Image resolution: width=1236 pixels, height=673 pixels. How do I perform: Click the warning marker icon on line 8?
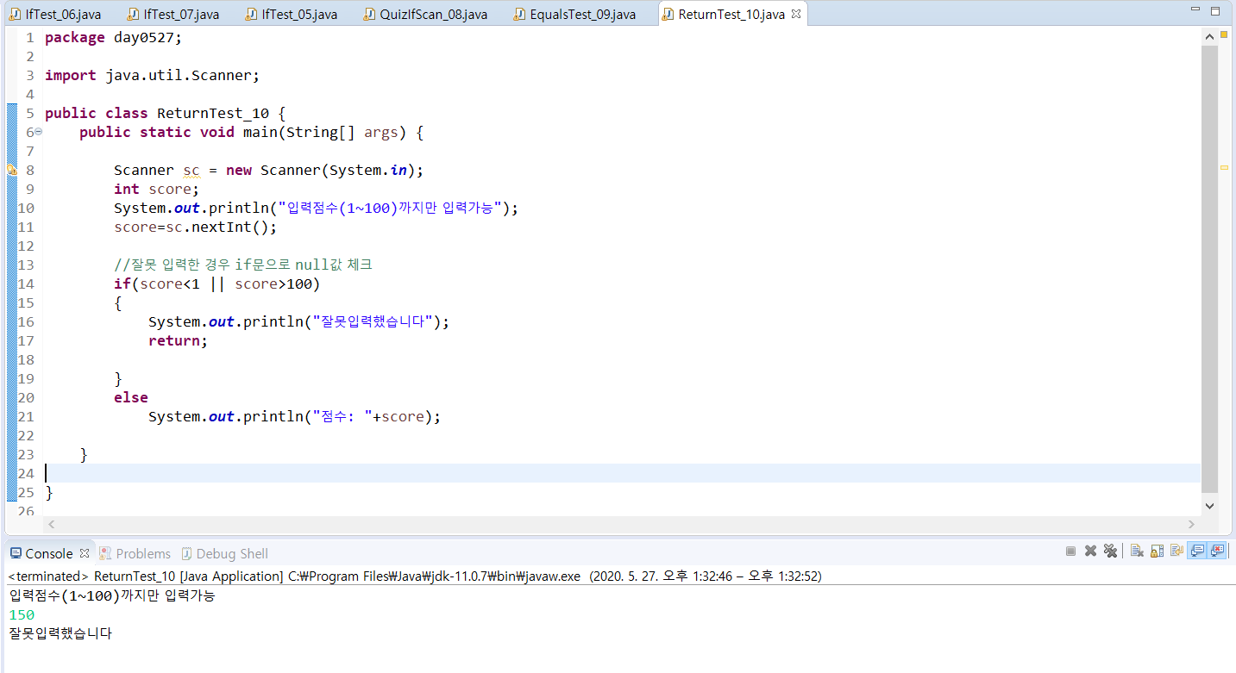click(x=12, y=171)
